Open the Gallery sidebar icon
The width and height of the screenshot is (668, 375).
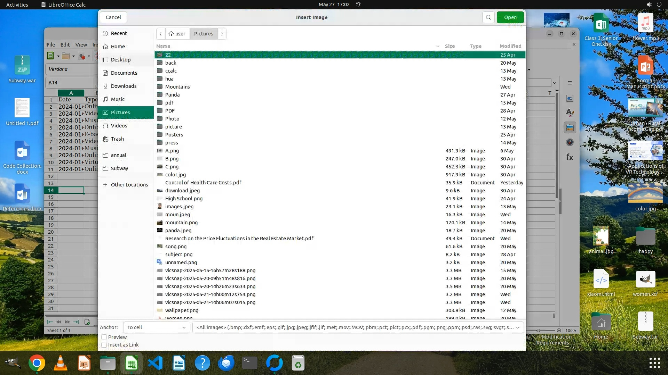click(570, 128)
